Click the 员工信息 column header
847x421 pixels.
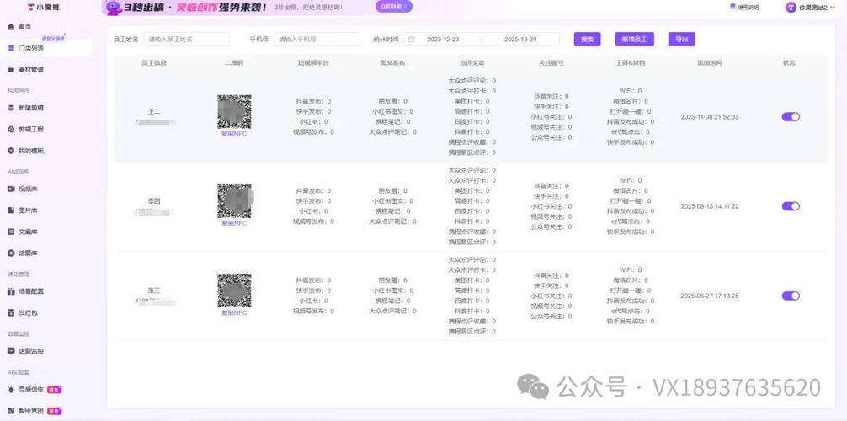[154, 63]
